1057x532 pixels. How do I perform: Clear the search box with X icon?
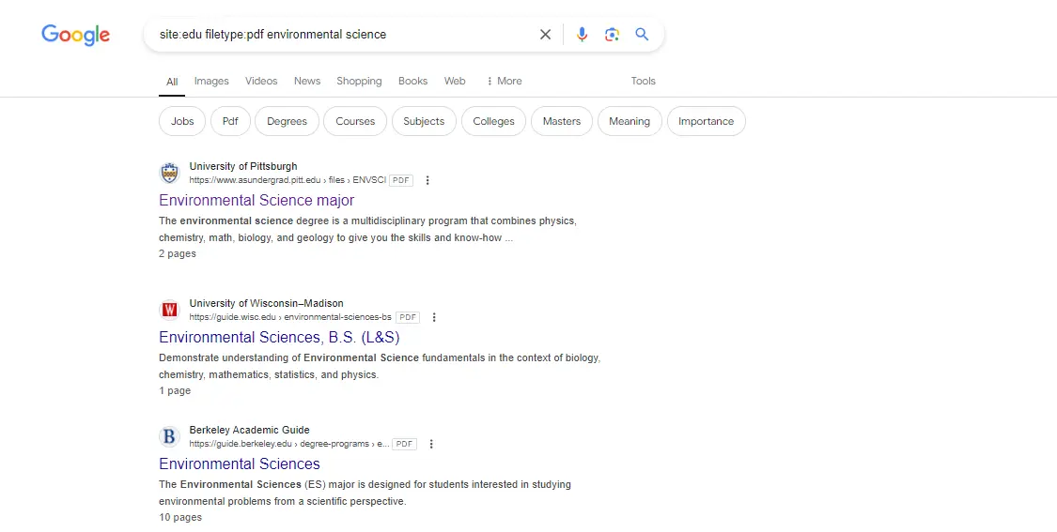[545, 35]
